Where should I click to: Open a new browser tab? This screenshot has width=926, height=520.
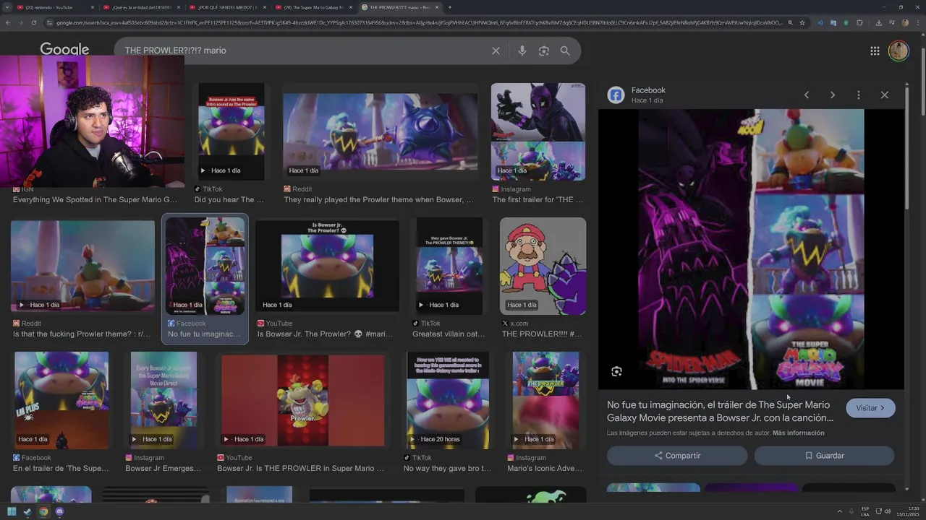coord(449,7)
